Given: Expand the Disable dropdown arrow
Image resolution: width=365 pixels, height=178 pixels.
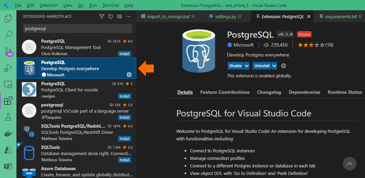Looking at the screenshot, I should 247,66.
